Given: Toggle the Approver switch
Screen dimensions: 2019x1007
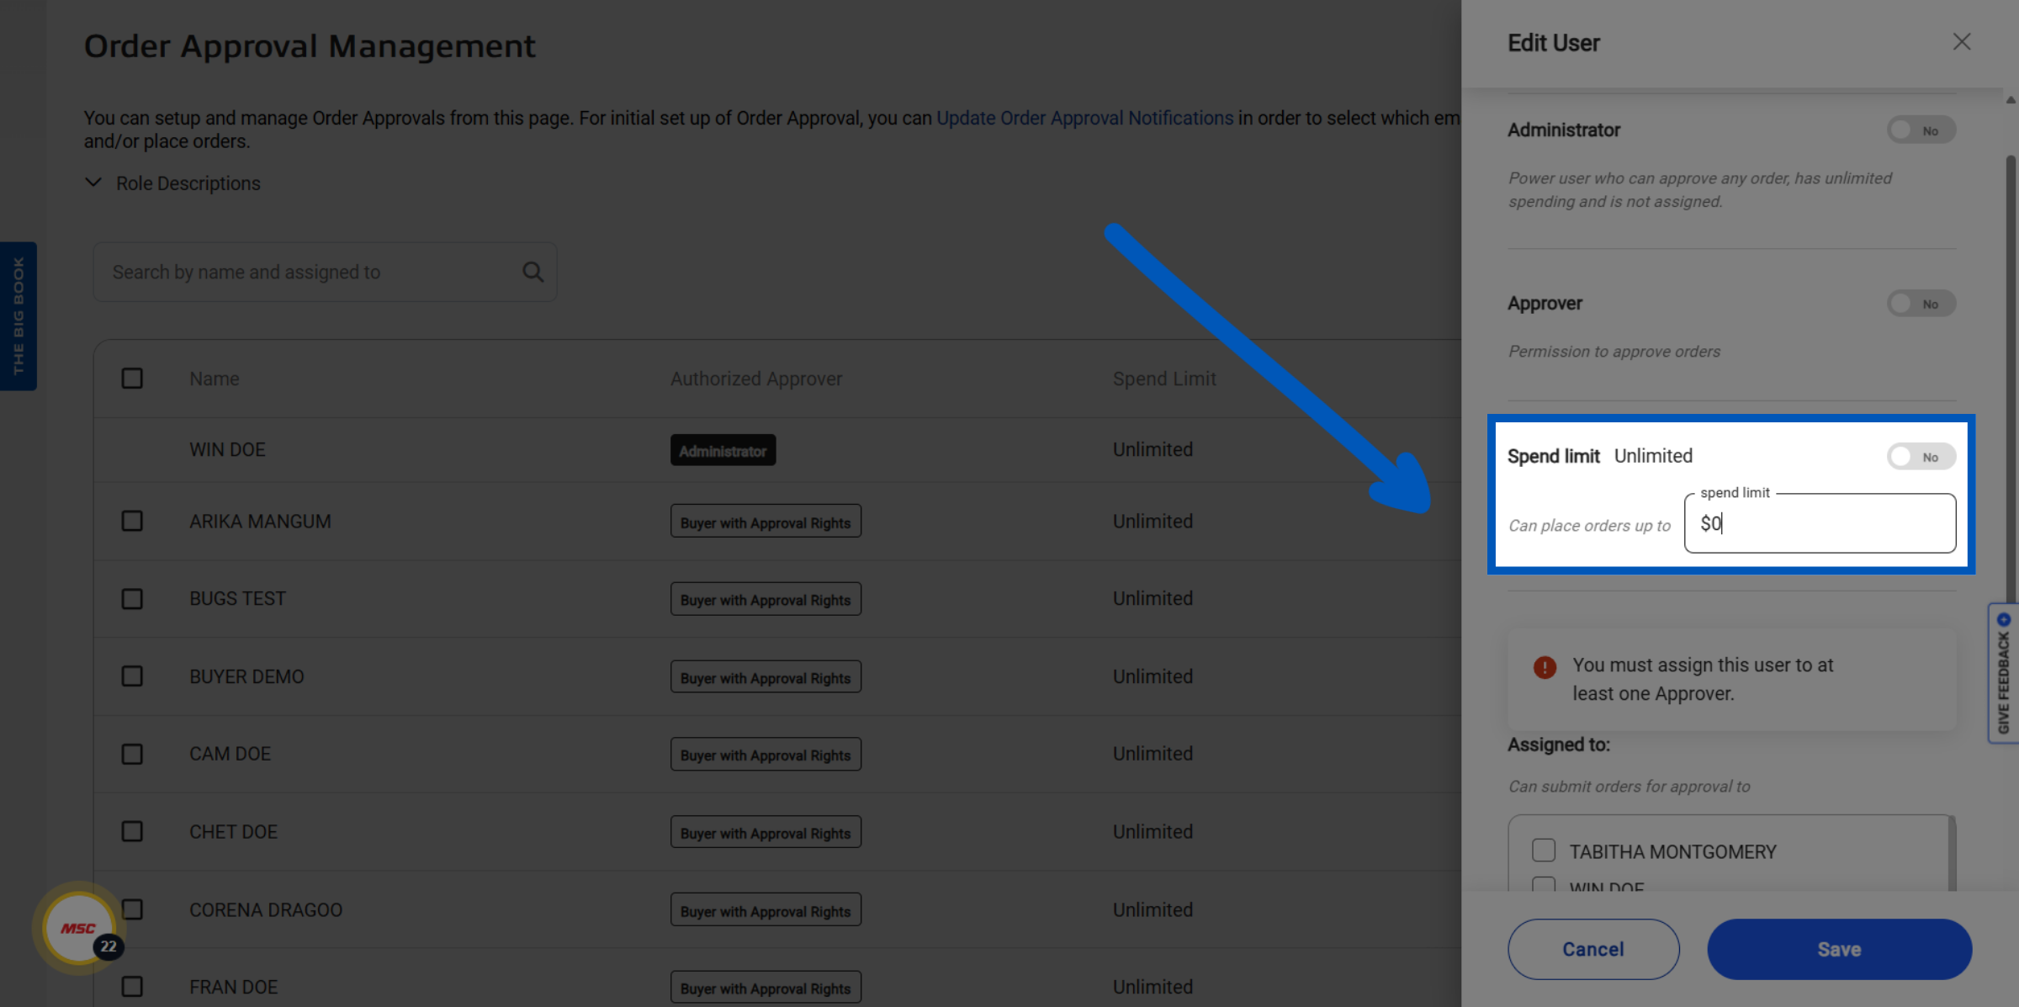Looking at the screenshot, I should pyautogui.click(x=1921, y=304).
